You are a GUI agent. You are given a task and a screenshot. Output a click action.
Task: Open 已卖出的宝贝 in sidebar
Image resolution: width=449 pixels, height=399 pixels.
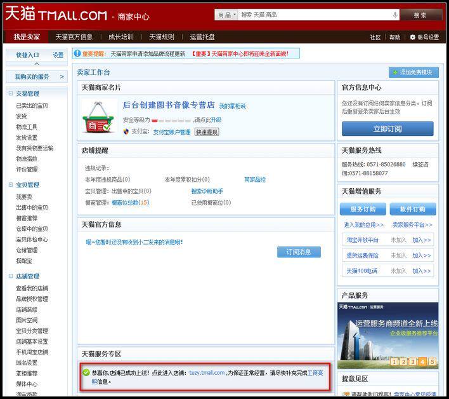click(32, 105)
